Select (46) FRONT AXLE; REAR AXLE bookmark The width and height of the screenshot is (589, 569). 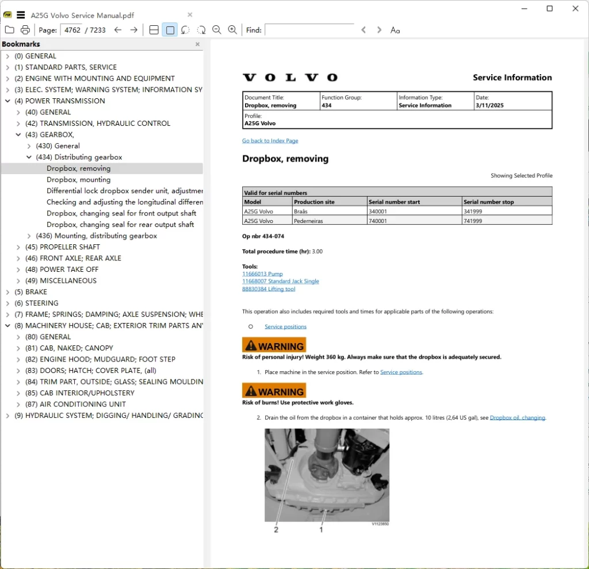(73, 258)
